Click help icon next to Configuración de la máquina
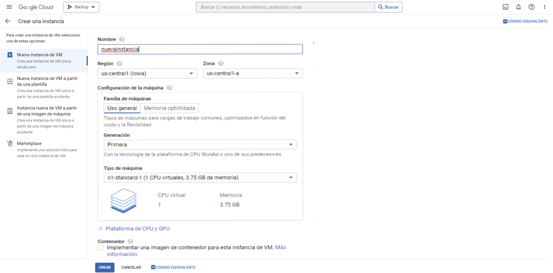This screenshot has width=553, height=273. [x=169, y=88]
